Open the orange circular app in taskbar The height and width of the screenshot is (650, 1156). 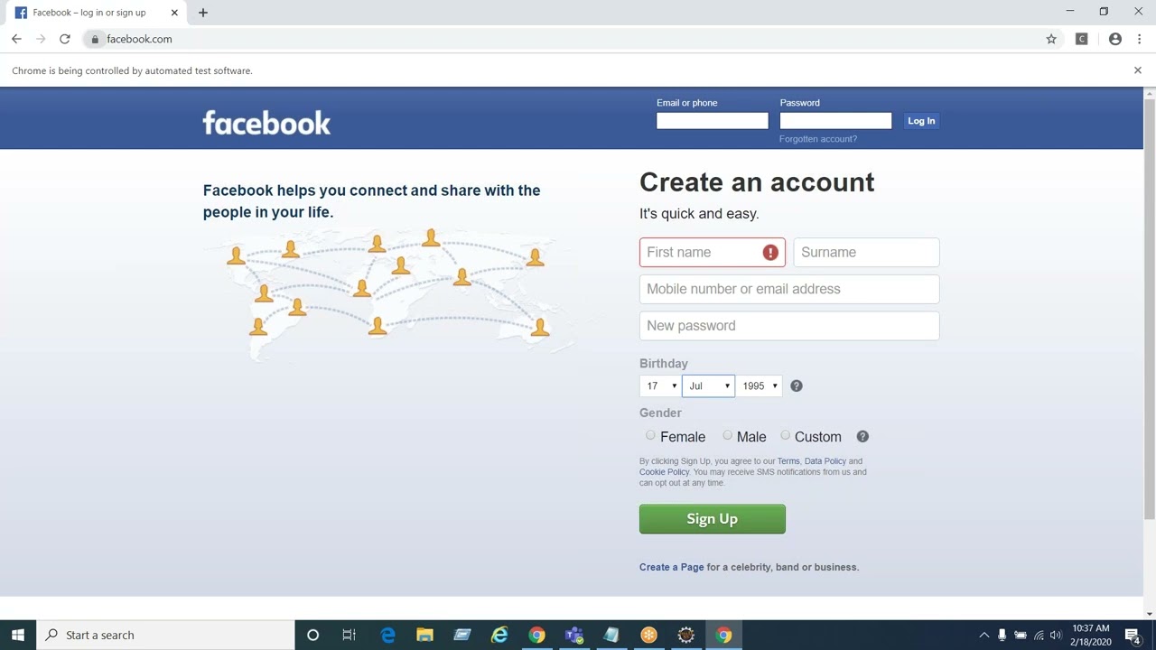(x=648, y=635)
